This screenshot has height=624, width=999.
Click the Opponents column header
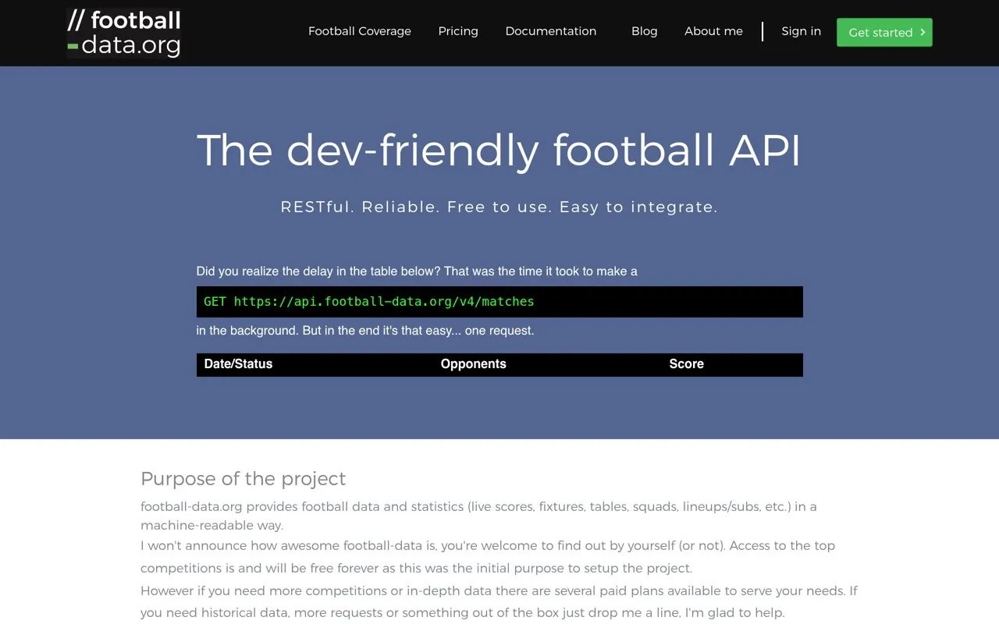pos(473,364)
